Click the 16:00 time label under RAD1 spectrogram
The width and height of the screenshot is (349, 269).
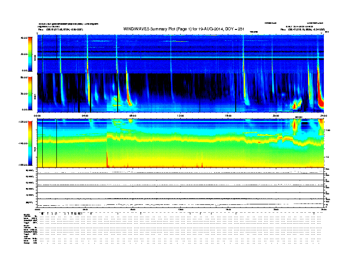coord(228,116)
